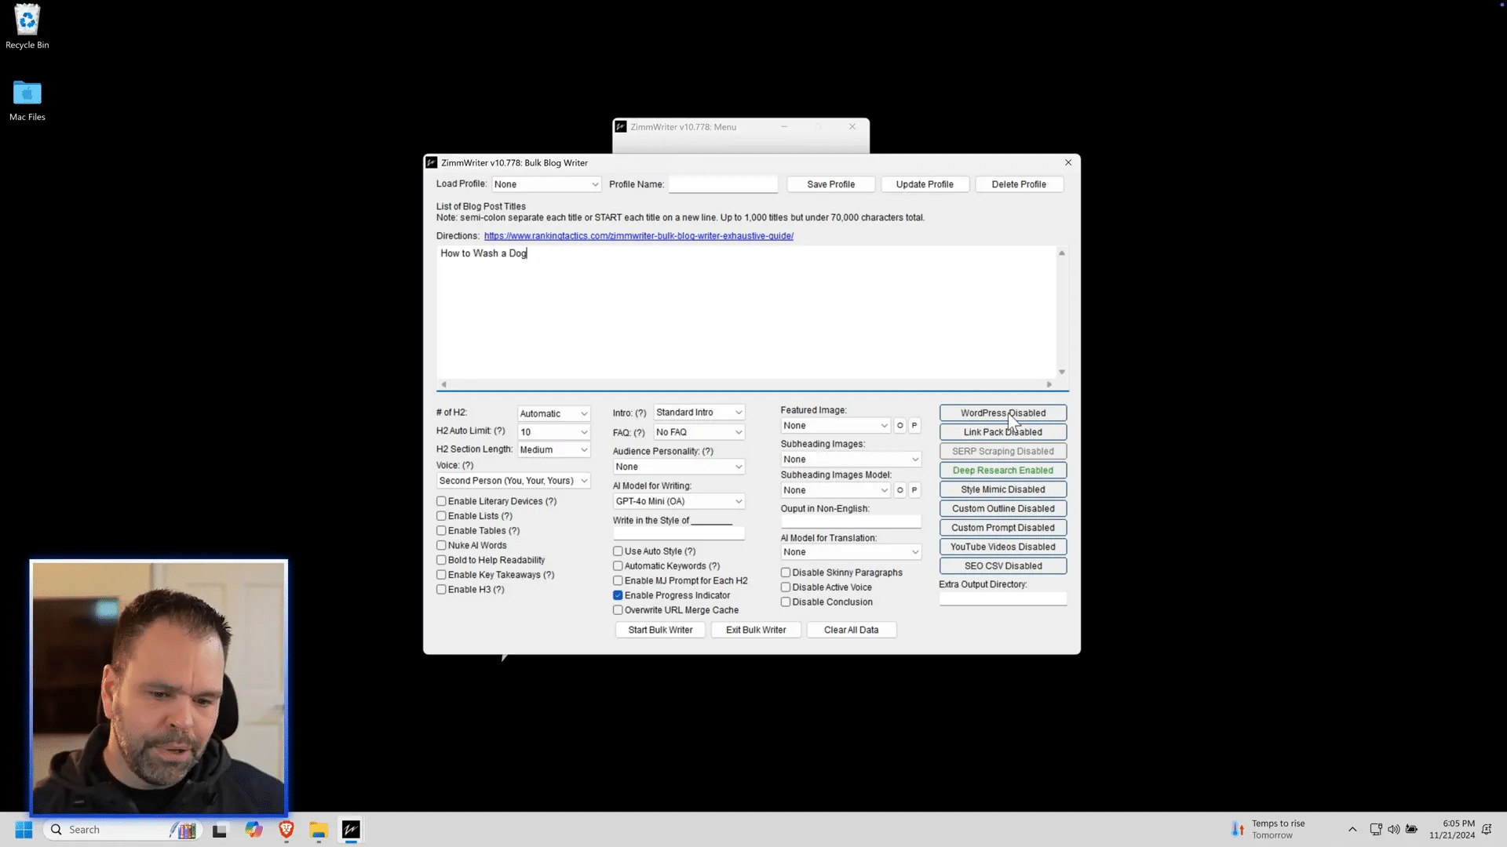Open the Recycle Bin desktop icon
This screenshot has height=847, width=1507.
tap(27, 27)
